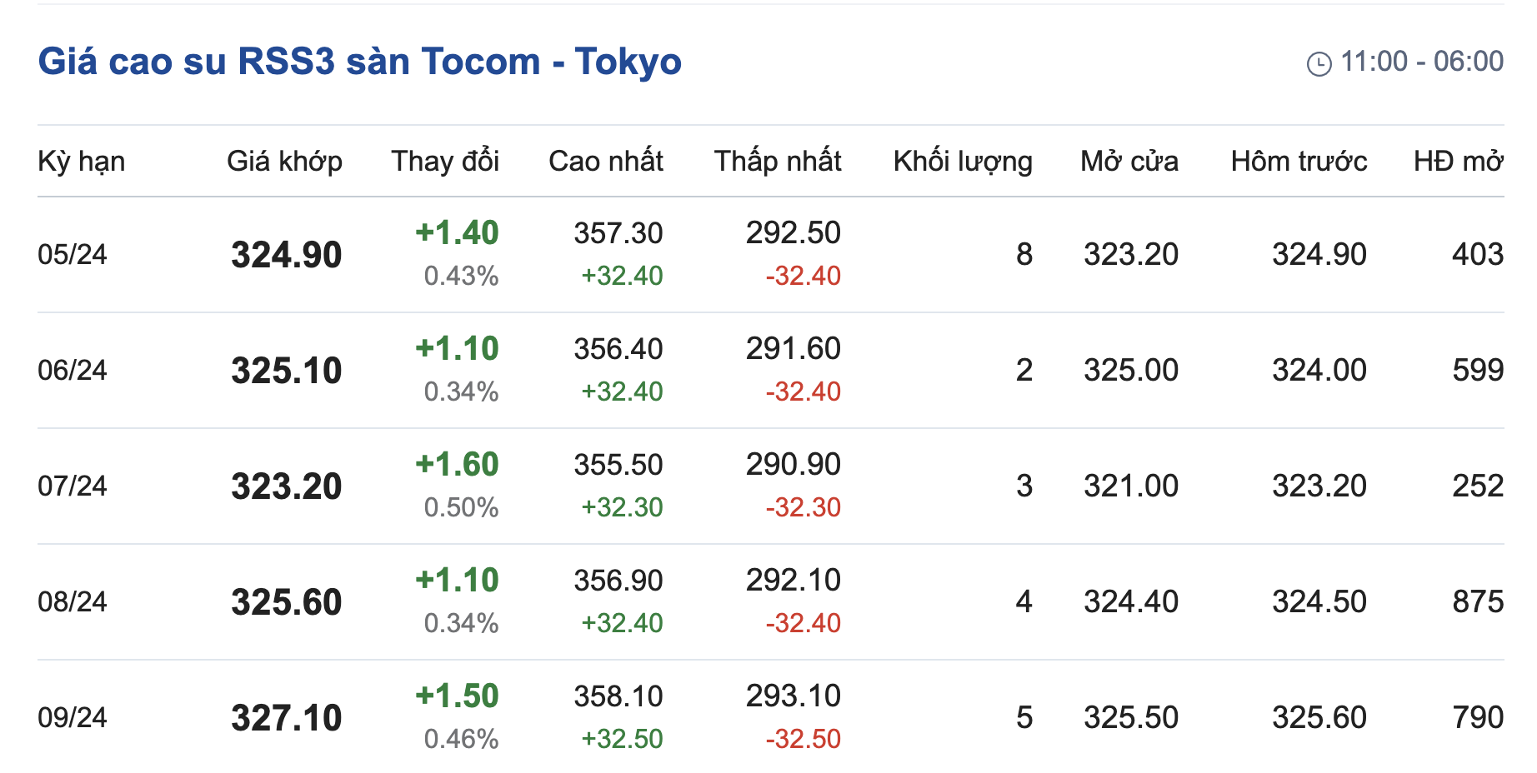Click the 324.90 matched price for 05/24
The height and width of the screenshot is (773, 1537).
tap(286, 255)
